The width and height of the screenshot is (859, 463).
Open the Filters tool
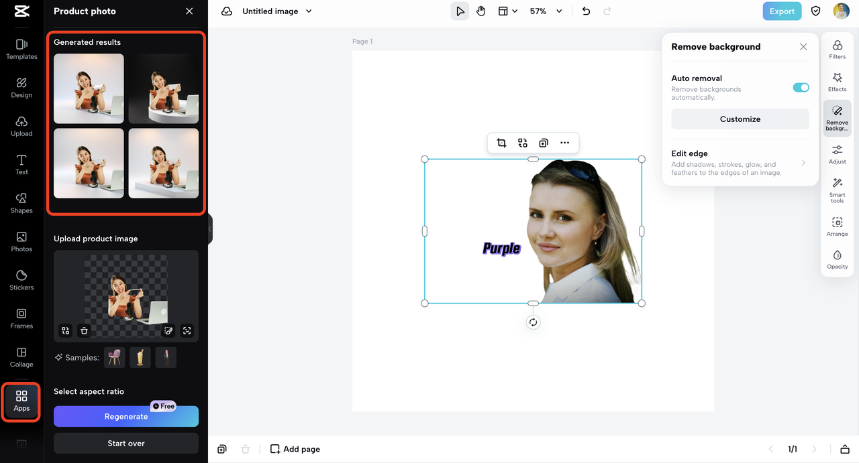pyautogui.click(x=838, y=50)
